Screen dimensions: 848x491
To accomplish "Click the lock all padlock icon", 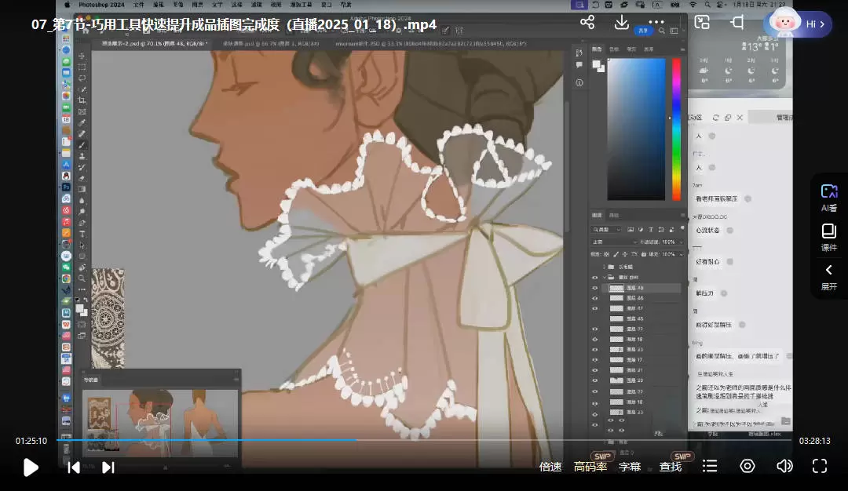I will click(644, 254).
